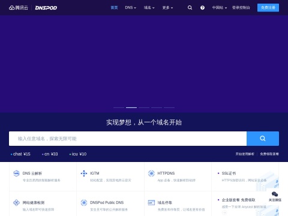
Task: Click 开始使用解析 link
Action: 245,154
